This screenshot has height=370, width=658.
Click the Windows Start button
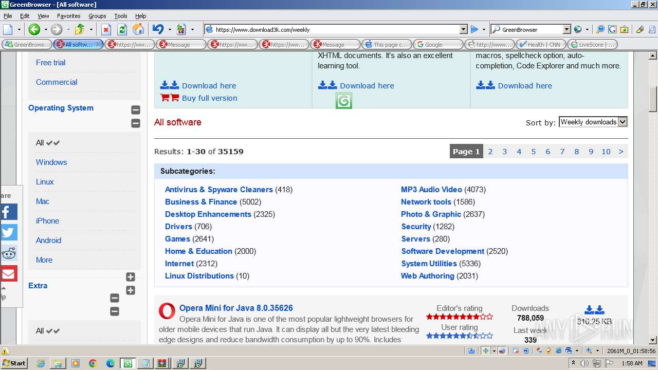pyautogui.click(x=14, y=363)
